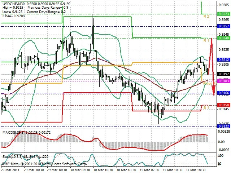Click the blue 0.9122 price level tag
Image resolution: width=231 pixels, height=173 pixels.
pos(224,127)
